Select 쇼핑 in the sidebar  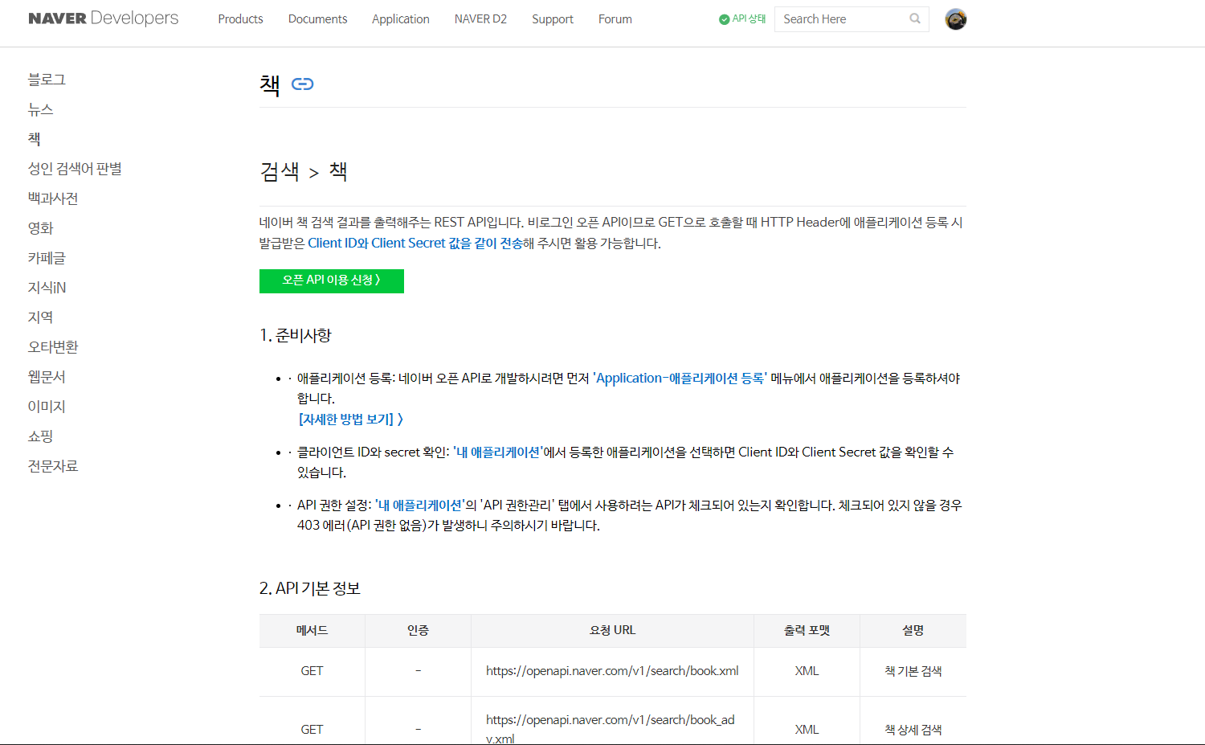tap(40, 436)
